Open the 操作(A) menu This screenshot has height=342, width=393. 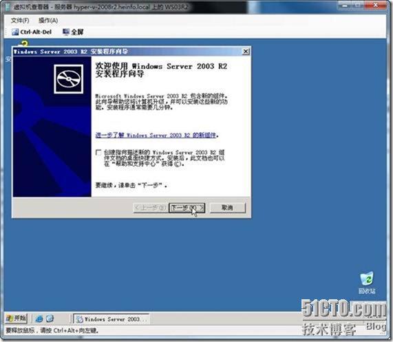point(48,21)
